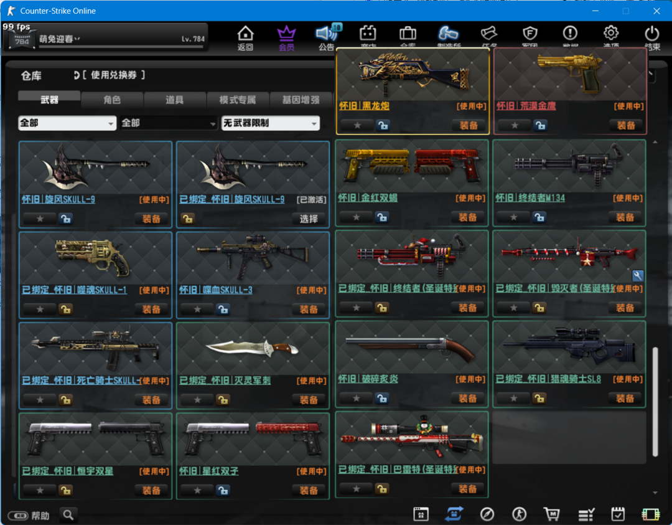672x525 pixels.
Task: Switch to the 角色 tab
Action: [x=112, y=100]
